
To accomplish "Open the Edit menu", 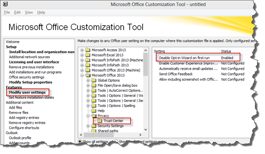I will pyautogui.click(x=17, y=12).
